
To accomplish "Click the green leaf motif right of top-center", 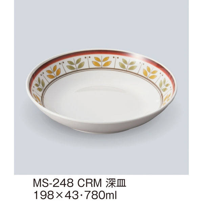I will pos(128,64).
